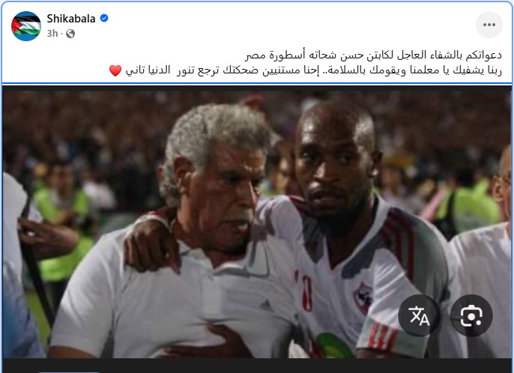Select the second line of Arabic post text
514x373 pixels.
[305, 70]
